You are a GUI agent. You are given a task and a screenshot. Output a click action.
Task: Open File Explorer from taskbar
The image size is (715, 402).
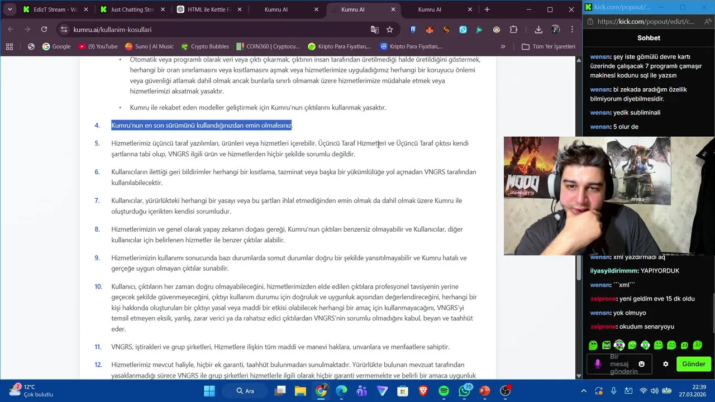(x=301, y=391)
